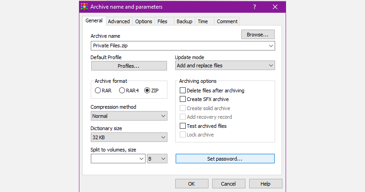Open the Update mode dropdown
The image size is (365, 192).
point(225,66)
